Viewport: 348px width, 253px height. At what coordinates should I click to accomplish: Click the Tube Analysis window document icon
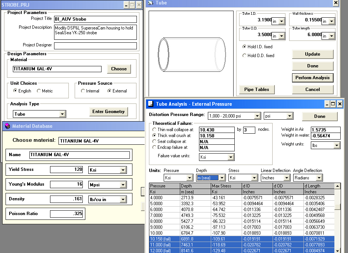click(x=151, y=104)
